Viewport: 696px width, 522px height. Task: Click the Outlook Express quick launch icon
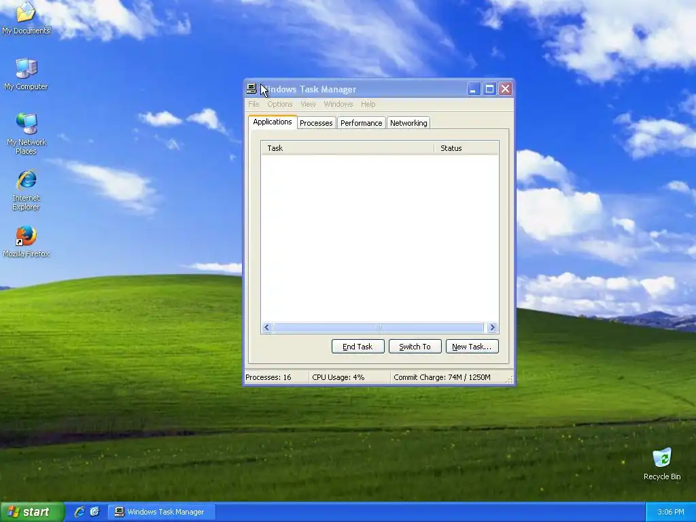coord(94,512)
